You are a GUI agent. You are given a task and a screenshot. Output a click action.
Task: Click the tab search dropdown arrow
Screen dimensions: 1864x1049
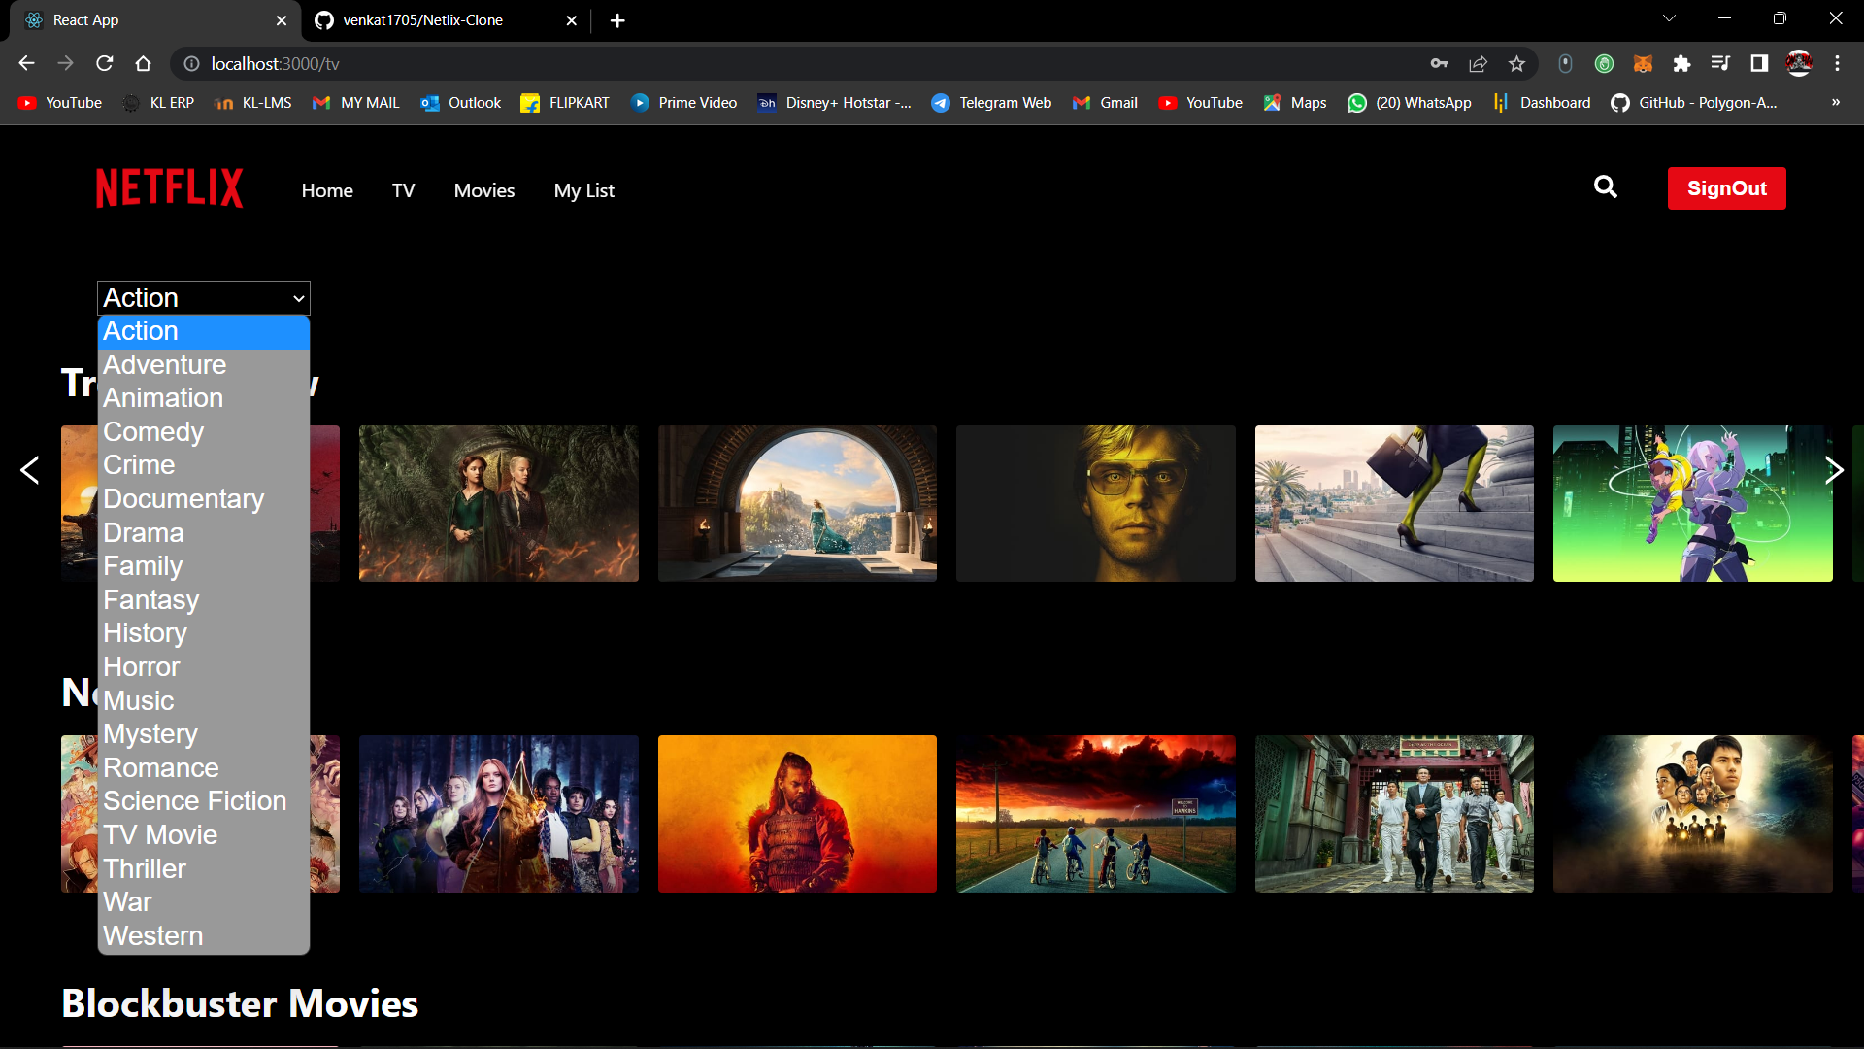pyautogui.click(x=1669, y=18)
